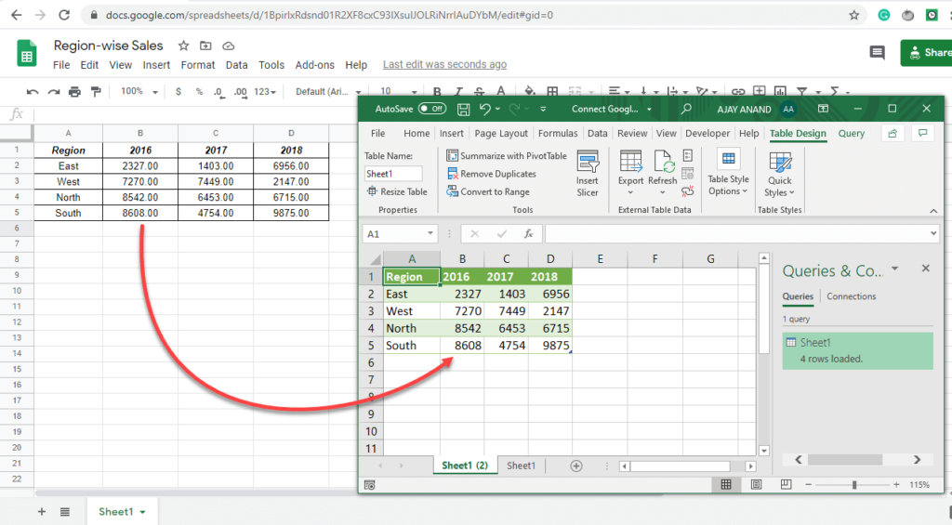Click the Unlink icon in External Table Data

687,191
